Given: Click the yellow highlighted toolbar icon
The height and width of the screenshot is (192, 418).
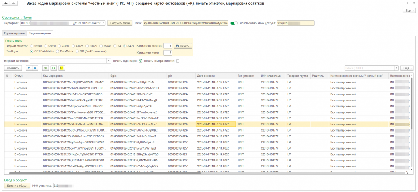Looking at the screenshot, I should (x=62, y=68).
